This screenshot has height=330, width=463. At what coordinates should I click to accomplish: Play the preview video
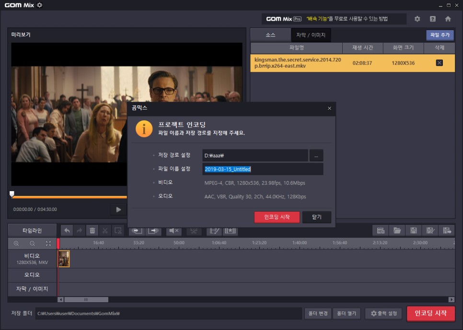(118, 210)
